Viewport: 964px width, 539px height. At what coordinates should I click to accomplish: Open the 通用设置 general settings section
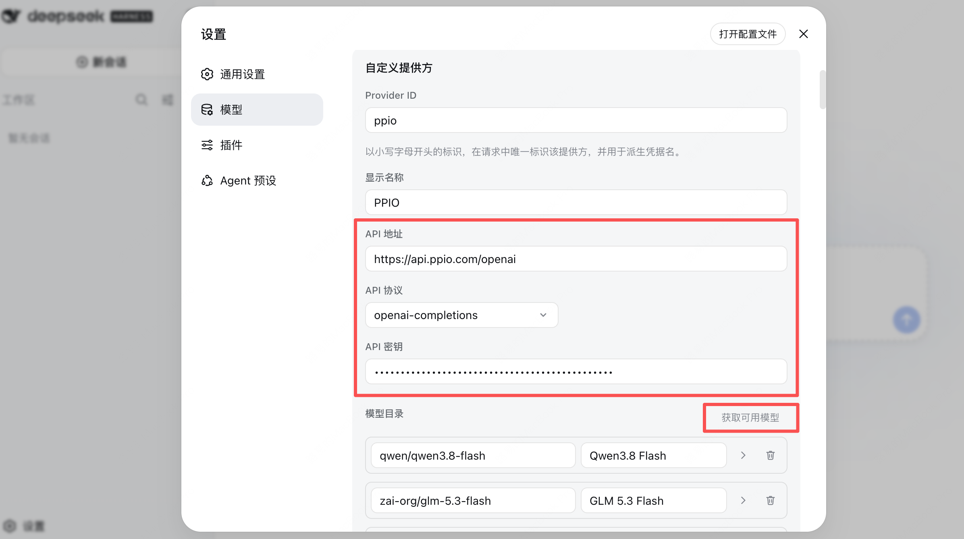click(x=257, y=74)
